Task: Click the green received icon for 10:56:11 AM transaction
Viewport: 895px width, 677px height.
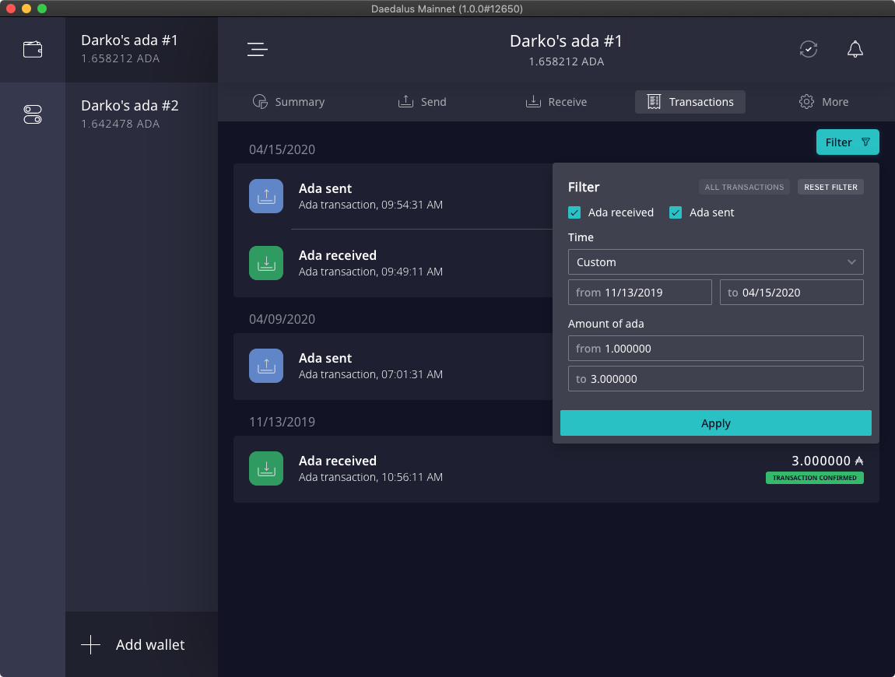Action: click(266, 468)
